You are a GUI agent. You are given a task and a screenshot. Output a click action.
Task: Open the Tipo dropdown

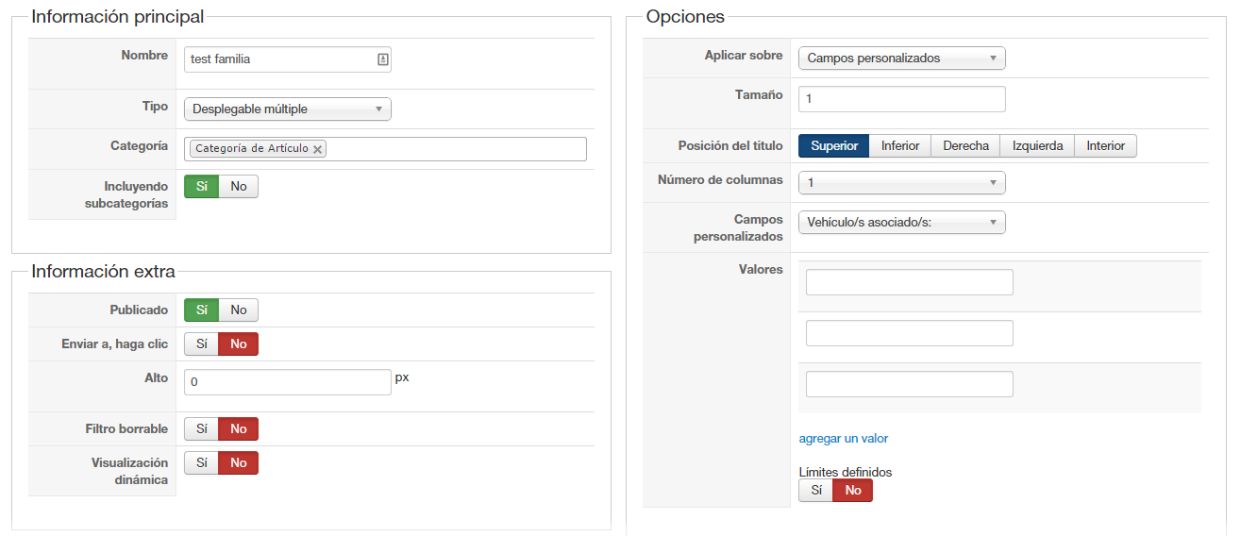click(287, 109)
